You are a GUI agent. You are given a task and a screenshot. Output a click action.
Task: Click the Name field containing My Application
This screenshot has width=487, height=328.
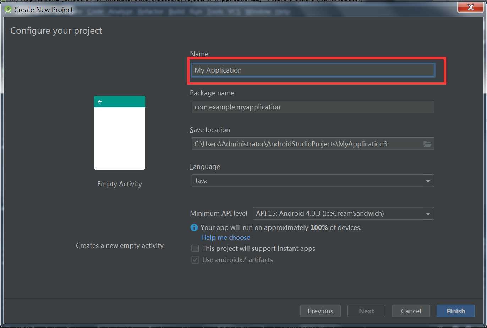pos(313,70)
